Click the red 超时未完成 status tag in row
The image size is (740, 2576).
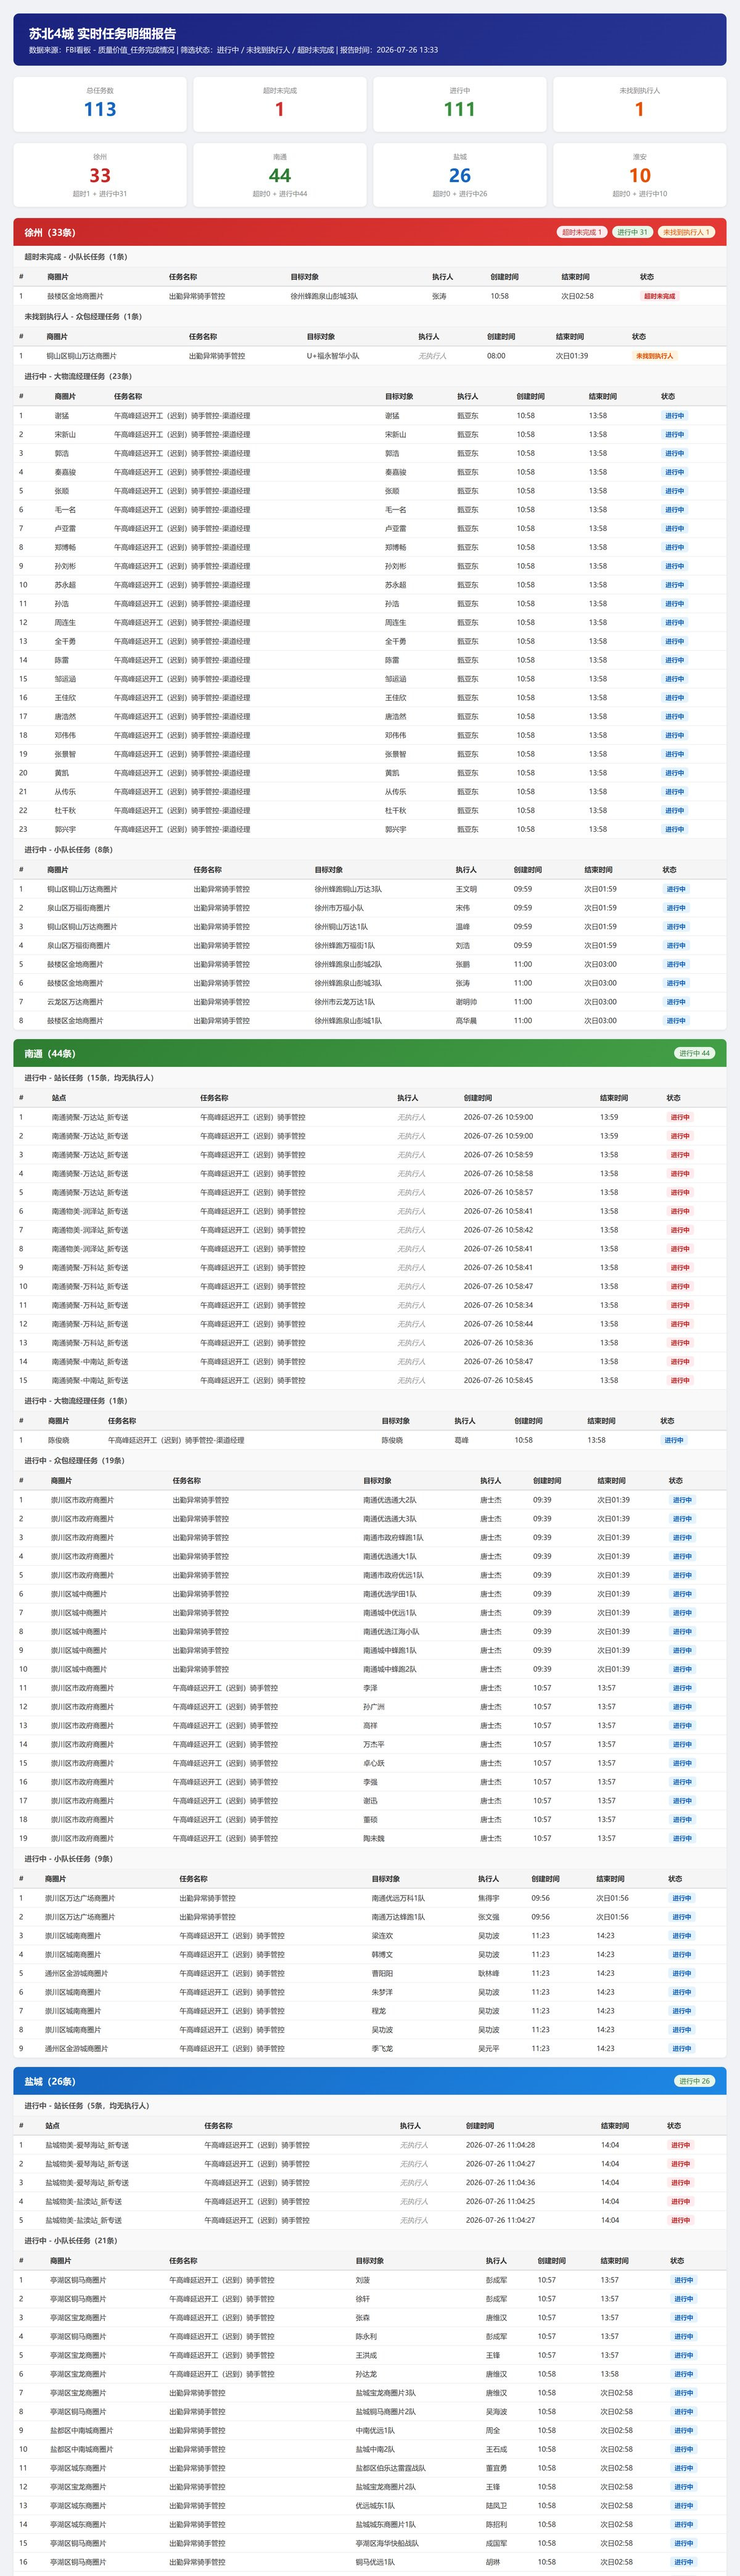pos(659,296)
